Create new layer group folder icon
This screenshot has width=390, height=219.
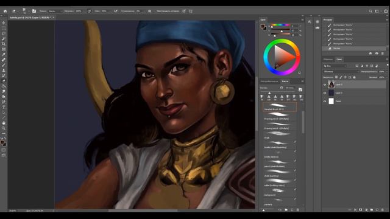[x=372, y=210]
